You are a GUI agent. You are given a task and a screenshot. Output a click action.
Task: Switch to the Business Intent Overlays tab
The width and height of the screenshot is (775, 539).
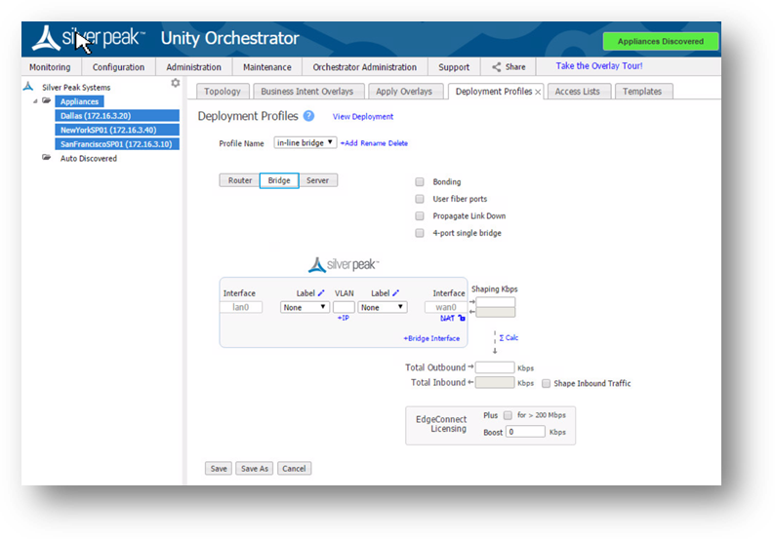pos(307,92)
